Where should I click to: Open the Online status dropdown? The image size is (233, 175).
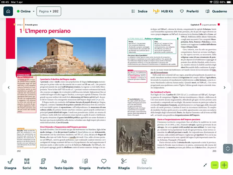tap(26, 11)
